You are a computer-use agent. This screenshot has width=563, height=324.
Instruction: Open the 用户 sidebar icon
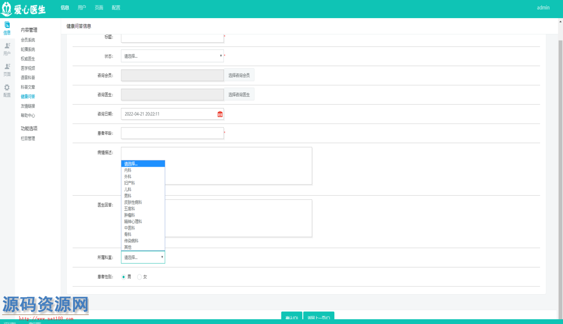(7, 49)
